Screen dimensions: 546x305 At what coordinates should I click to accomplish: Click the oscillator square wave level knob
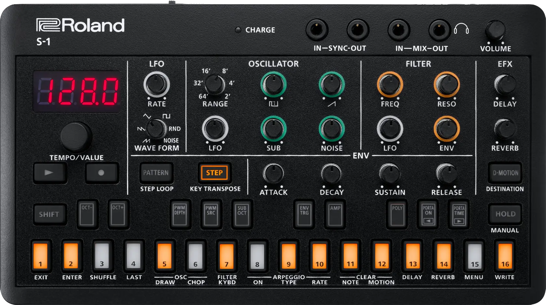[x=273, y=84]
